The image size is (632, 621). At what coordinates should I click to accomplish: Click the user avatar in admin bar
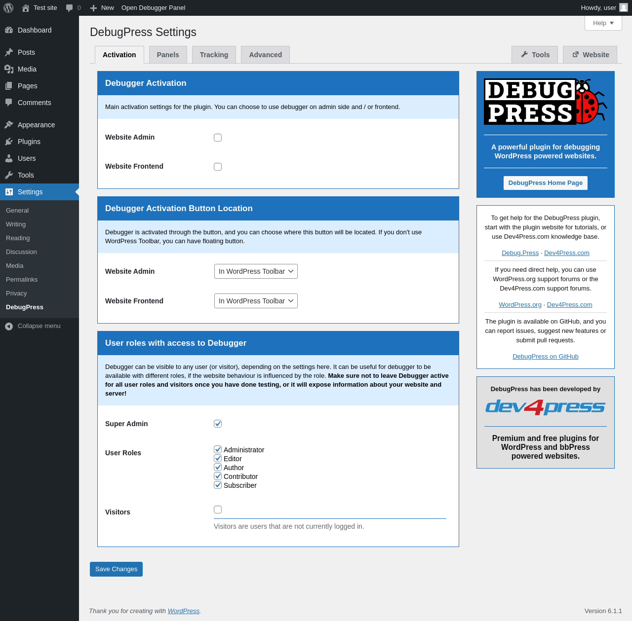tap(624, 7)
